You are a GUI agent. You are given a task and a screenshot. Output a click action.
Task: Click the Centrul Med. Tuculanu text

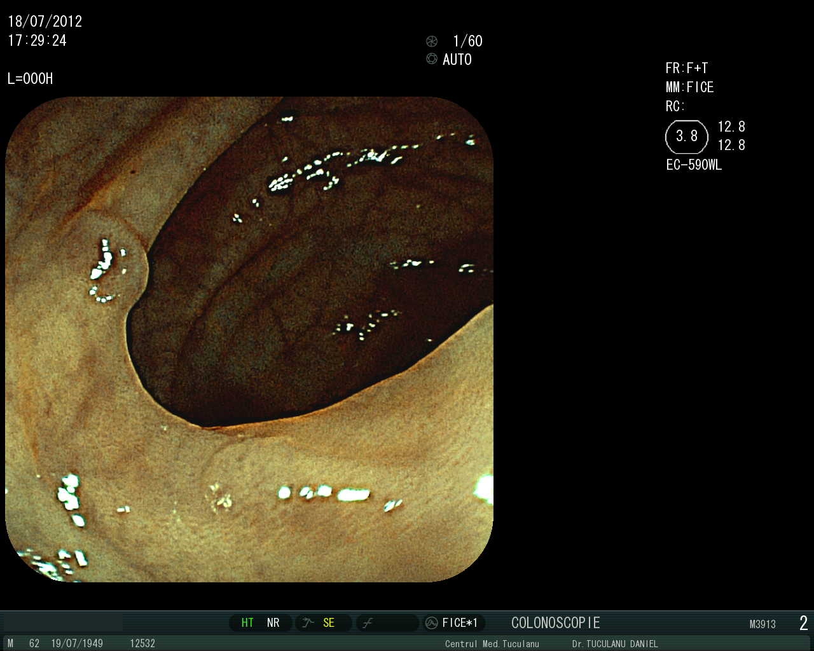coord(492,644)
